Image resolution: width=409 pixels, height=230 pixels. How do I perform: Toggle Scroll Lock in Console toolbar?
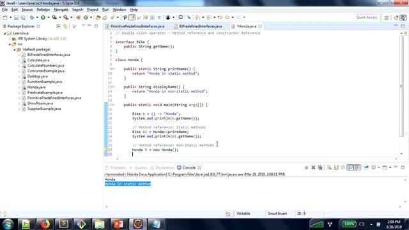coord(336,167)
